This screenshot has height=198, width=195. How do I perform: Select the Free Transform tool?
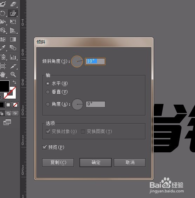tap(13, 22)
